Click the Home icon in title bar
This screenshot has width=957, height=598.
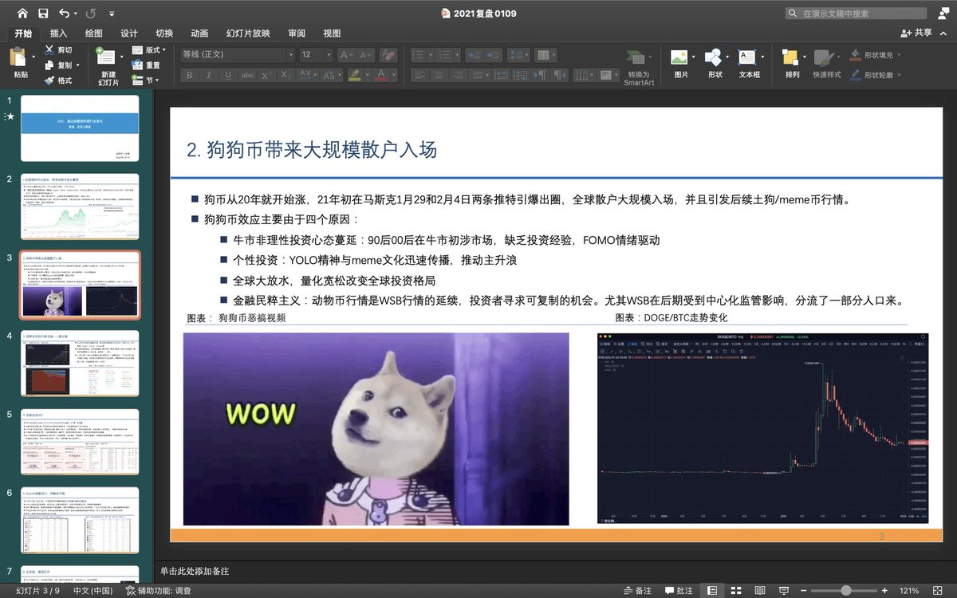(x=22, y=13)
